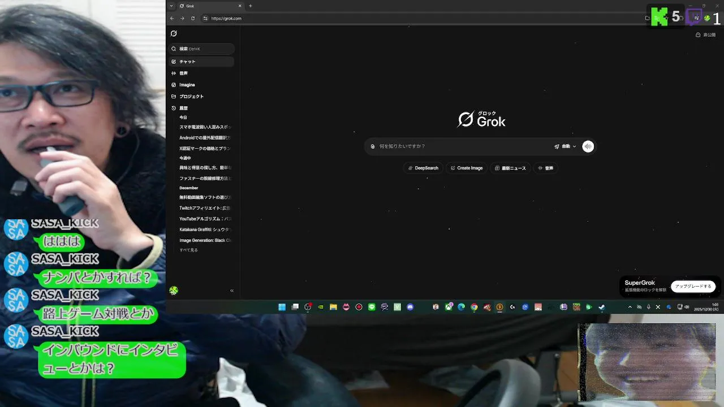Viewport: 724px width, 407px height.
Task: Open Microsoft Edge on the taskbar
Action: pyautogui.click(x=461, y=307)
